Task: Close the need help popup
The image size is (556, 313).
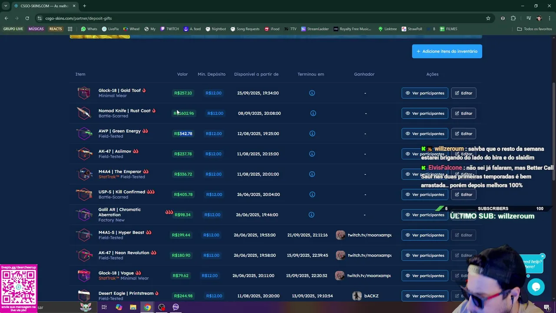Action: (x=542, y=256)
